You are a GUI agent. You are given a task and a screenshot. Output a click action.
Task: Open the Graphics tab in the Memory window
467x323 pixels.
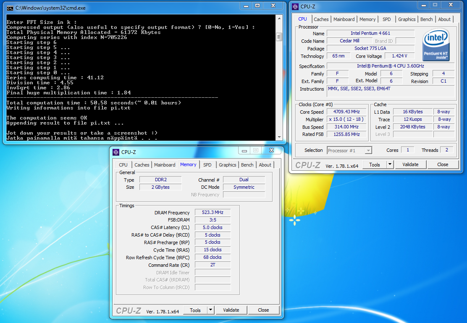point(228,165)
